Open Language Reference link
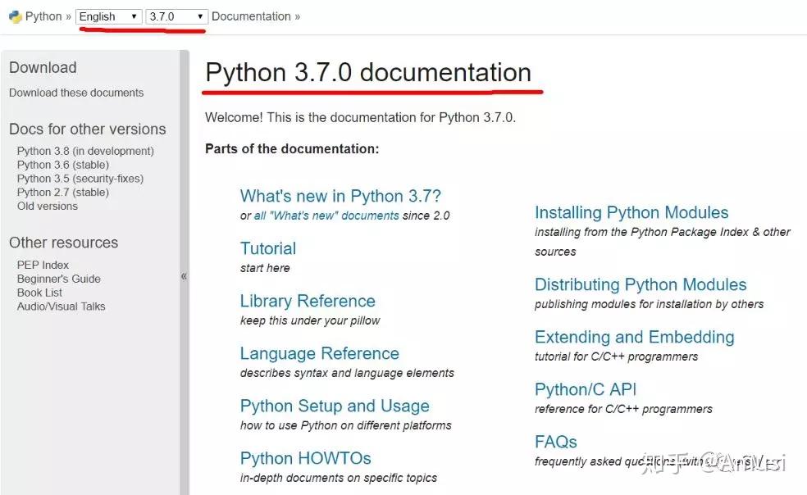 click(319, 353)
